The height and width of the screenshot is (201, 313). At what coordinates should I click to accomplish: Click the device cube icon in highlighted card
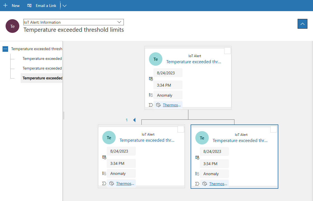coord(205,184)
